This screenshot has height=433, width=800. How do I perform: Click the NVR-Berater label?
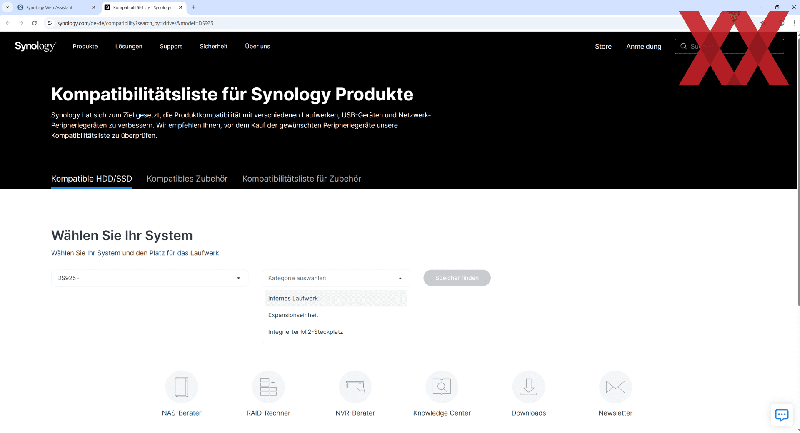point(355,413)
